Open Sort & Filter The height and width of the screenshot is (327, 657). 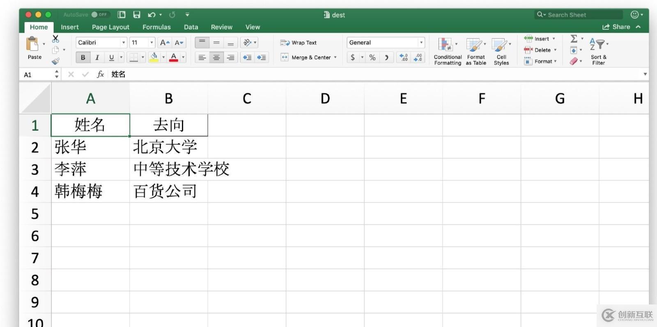(598, 51)
